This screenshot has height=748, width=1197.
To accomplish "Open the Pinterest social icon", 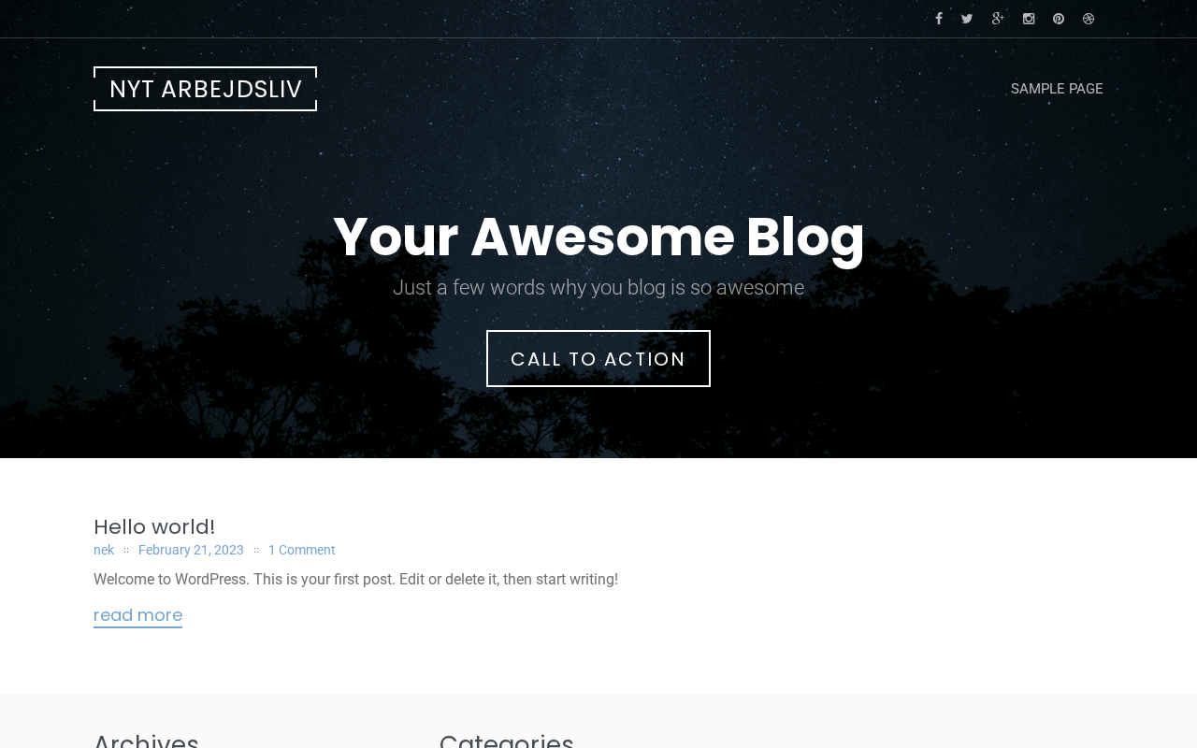I will pos(1059,19).
